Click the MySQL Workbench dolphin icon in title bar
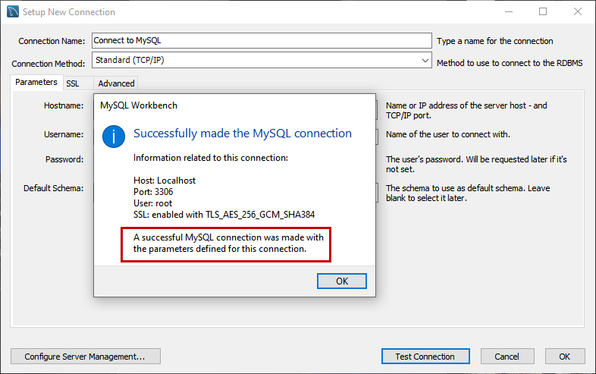The height and width of the screenshot is (374, 596). click(12, 12)
